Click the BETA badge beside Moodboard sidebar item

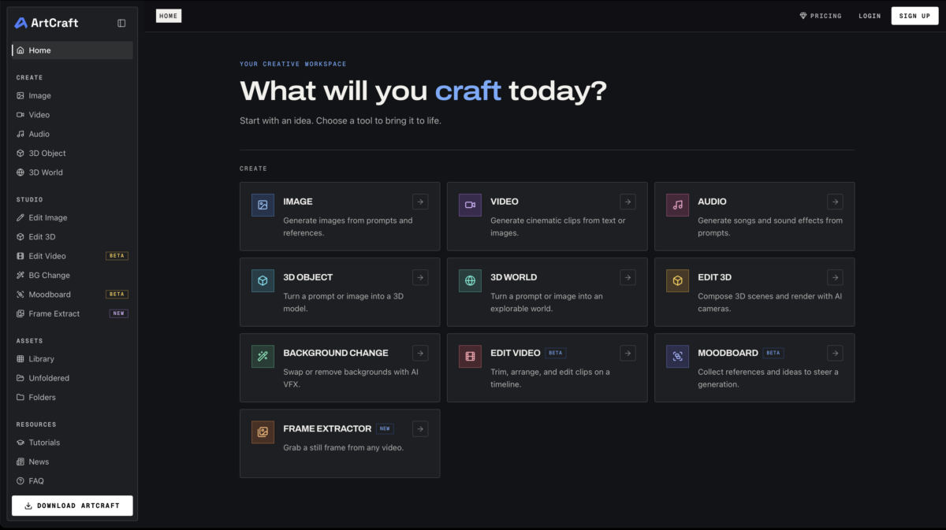tap(117, 295)
